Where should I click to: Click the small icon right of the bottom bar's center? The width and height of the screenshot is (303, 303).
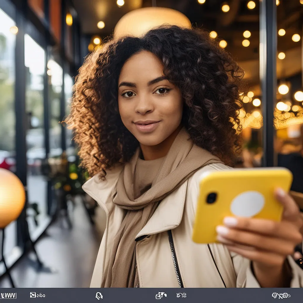tap(181, 295)
